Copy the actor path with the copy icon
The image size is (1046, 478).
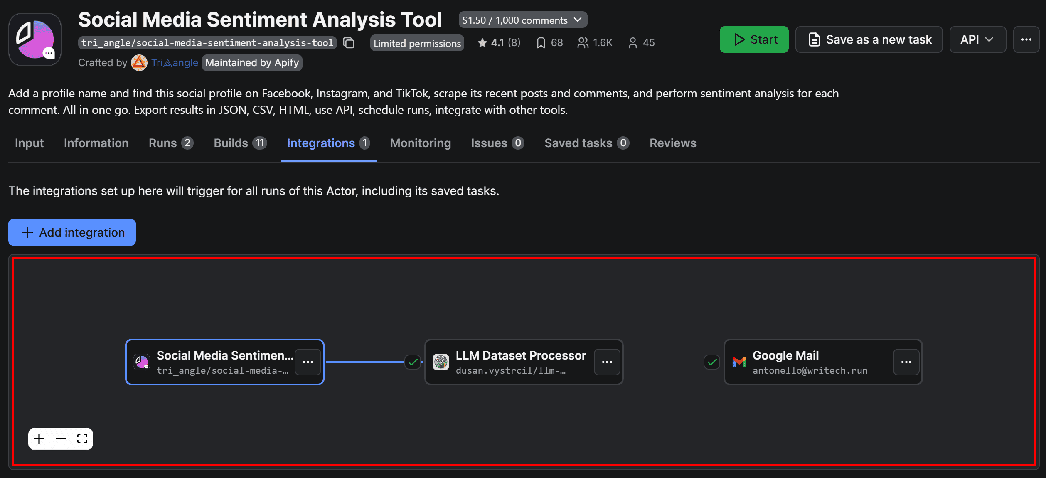click(349, 43)
